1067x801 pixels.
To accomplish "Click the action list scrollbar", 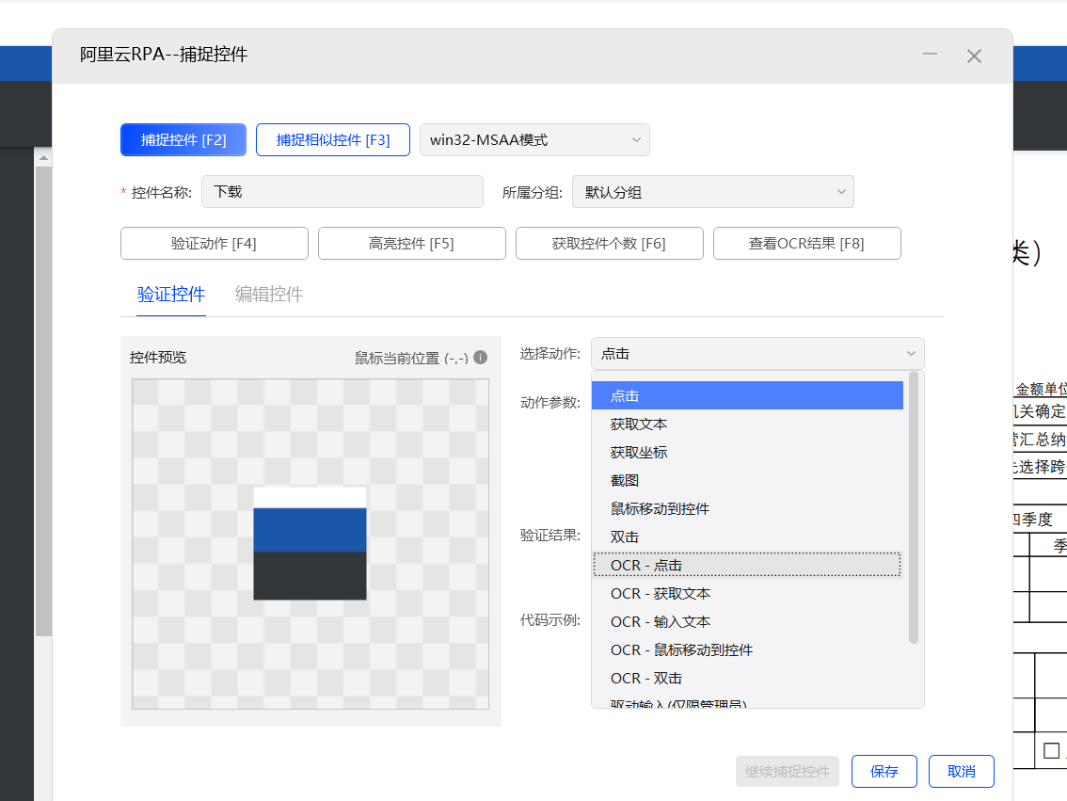I will pos(914,507).
